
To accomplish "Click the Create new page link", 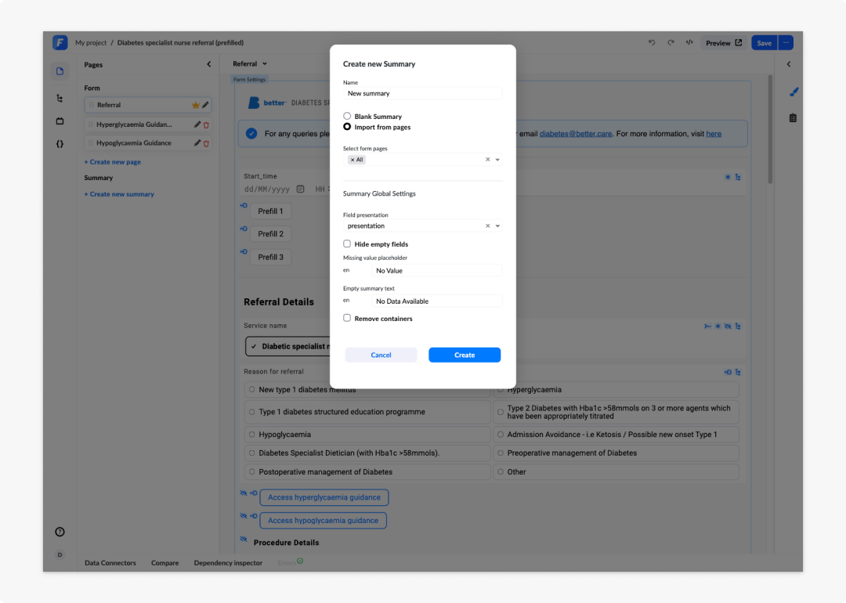I will click(x=112, y=162).
